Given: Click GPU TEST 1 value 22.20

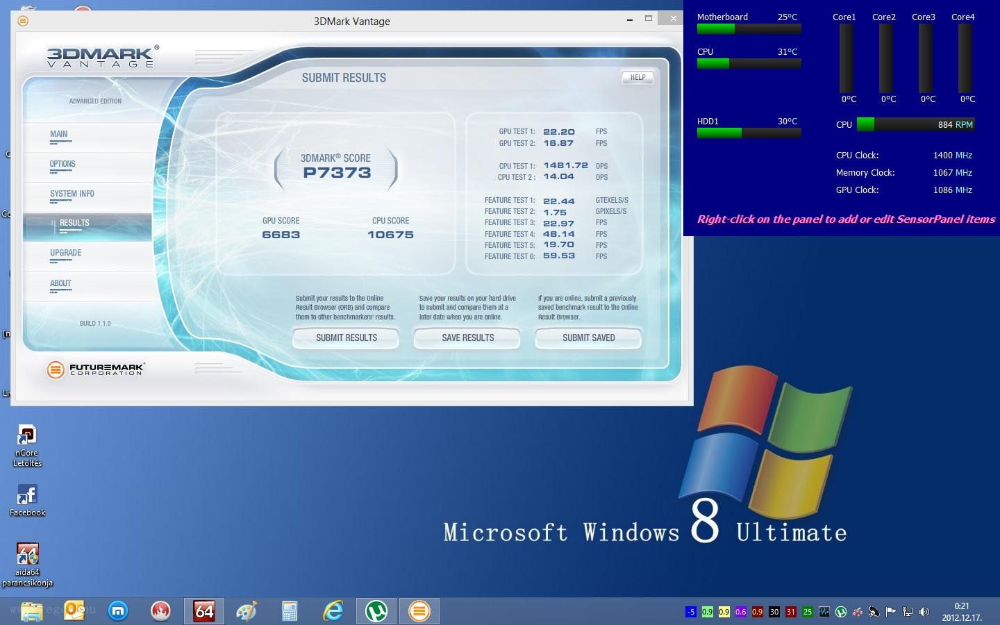Looking at the screenshot, I should pyautogui.click(x=559, y=132).
